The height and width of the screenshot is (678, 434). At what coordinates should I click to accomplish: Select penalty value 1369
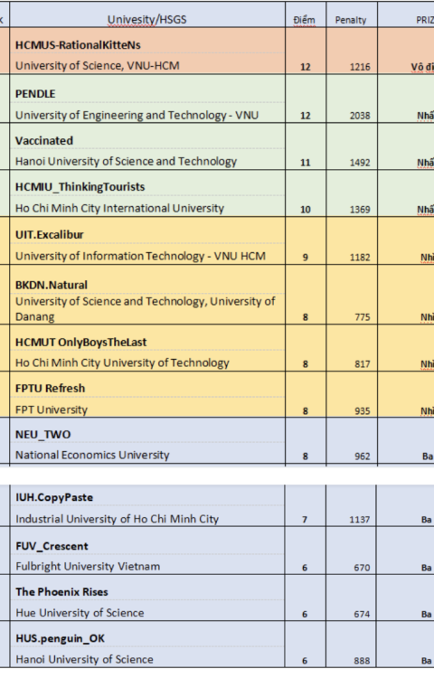(360, 210)
